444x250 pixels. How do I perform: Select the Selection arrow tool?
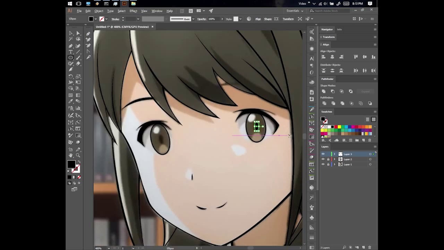tap(78, 33)
